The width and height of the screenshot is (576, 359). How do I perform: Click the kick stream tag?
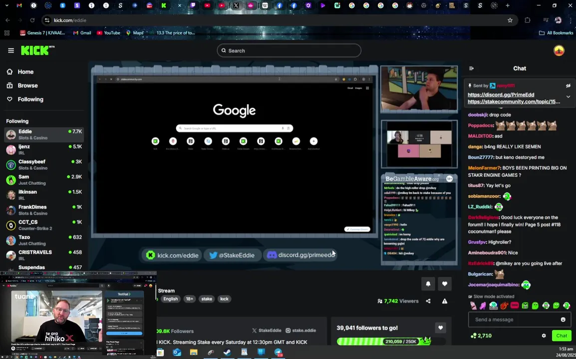(x=224, y=299)
